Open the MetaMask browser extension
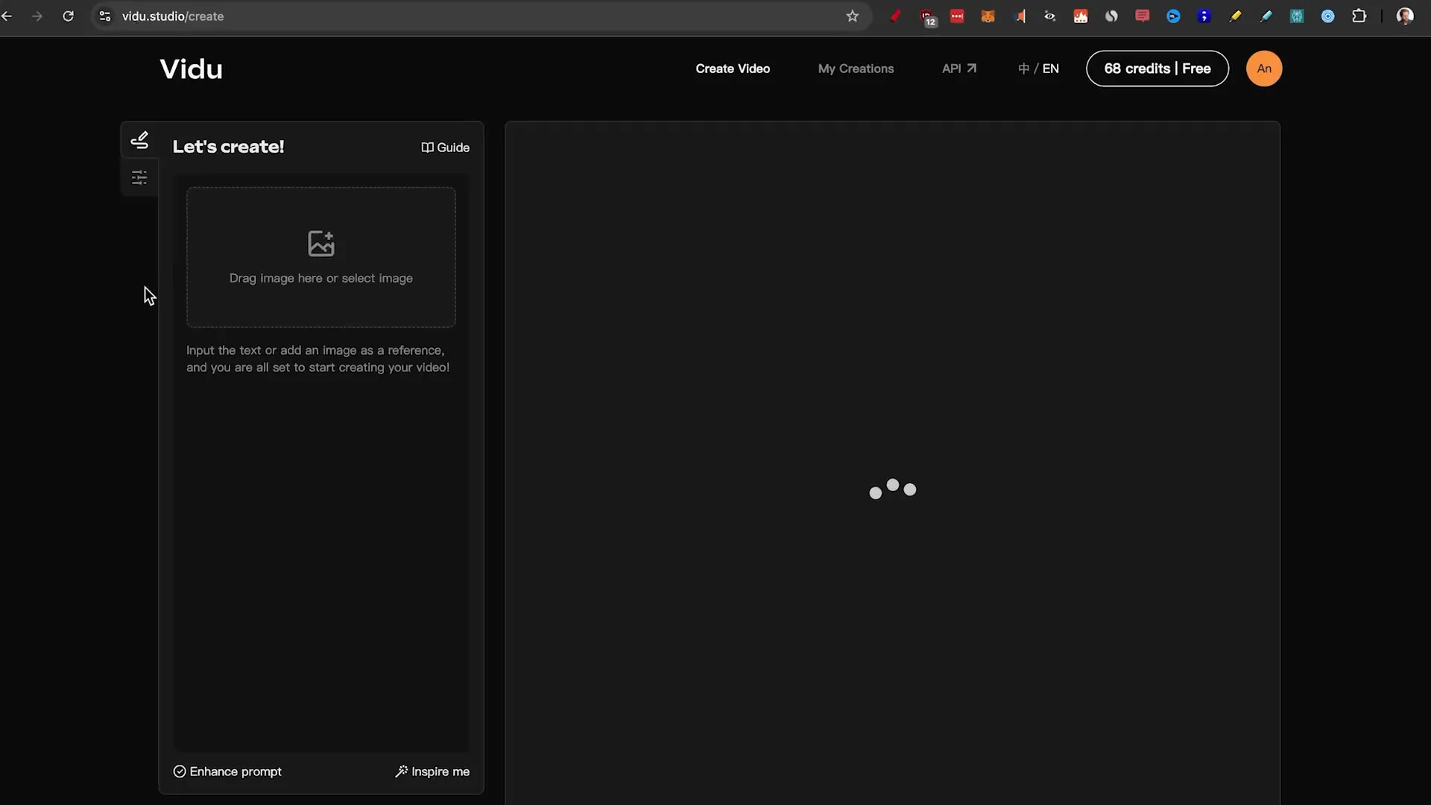This screenshot has width=1431, height=805. pos(988,16)
